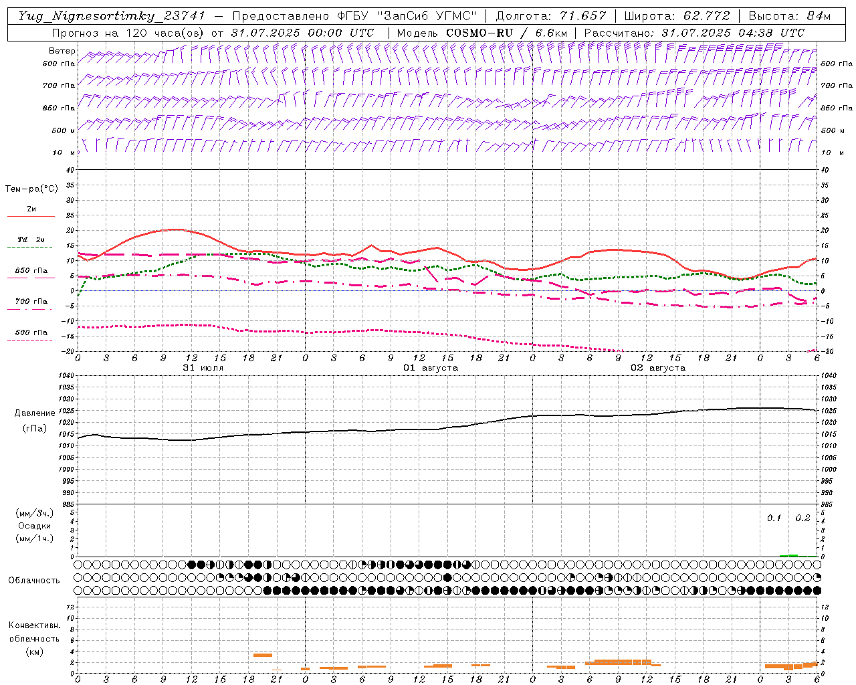Click the (мм/3ч.) precipitation unit label
This screenshot has width=856, height=685.
click(35, 513)
